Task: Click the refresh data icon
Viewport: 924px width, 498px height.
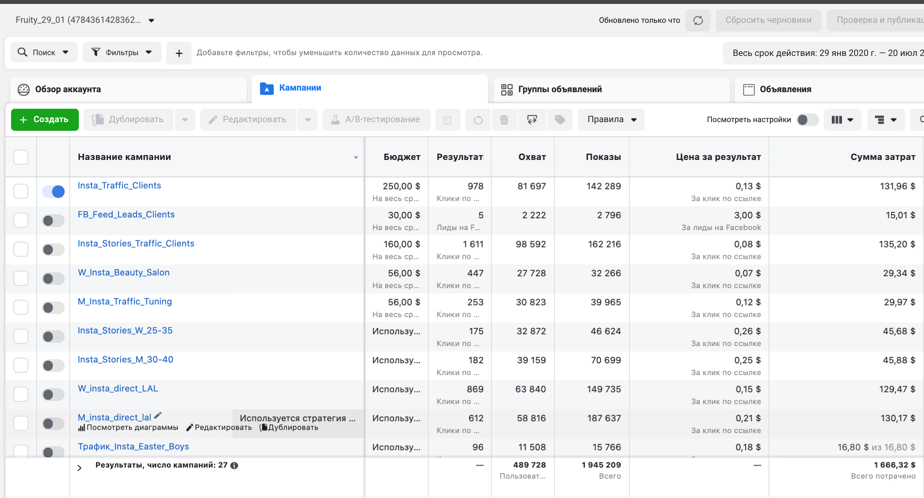Action: (698, 20)
